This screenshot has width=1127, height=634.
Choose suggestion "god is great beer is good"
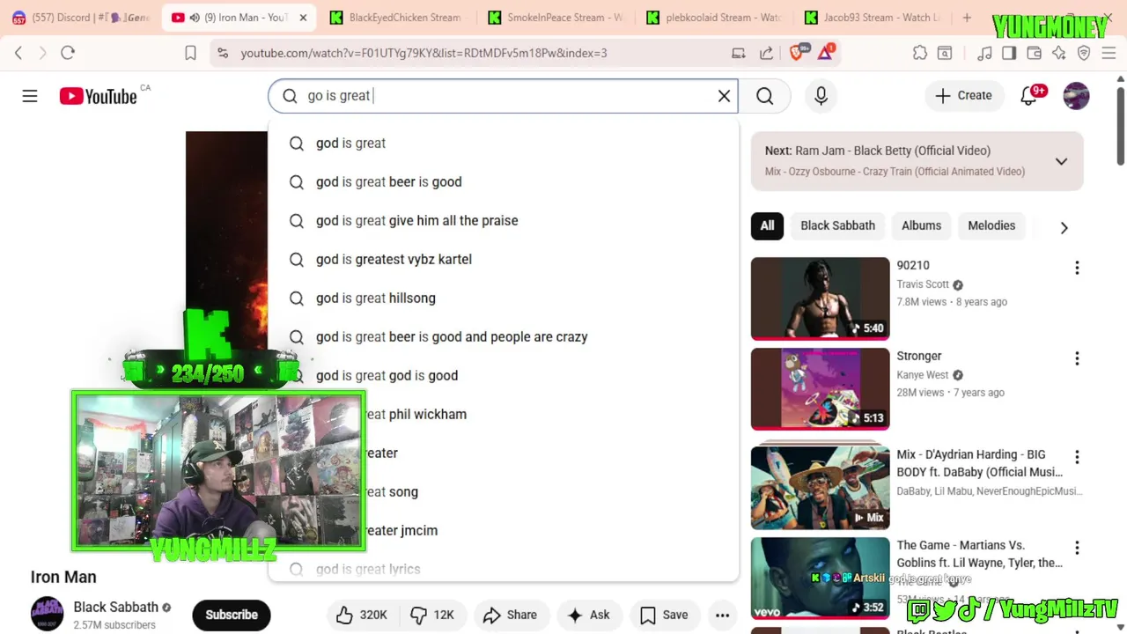503,181
